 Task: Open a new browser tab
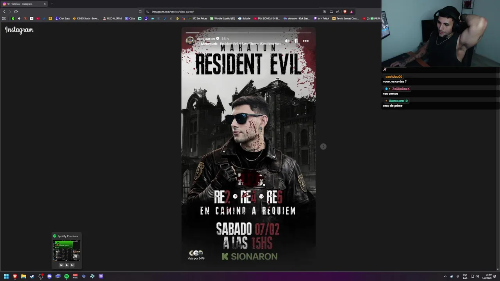click(x=52, y=4)
